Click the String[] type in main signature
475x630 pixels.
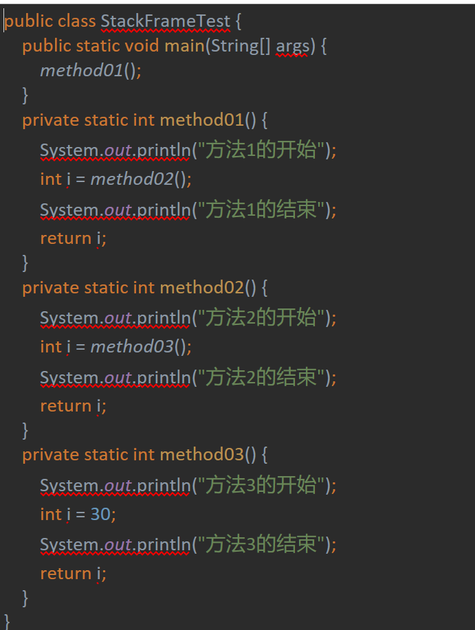241,46
